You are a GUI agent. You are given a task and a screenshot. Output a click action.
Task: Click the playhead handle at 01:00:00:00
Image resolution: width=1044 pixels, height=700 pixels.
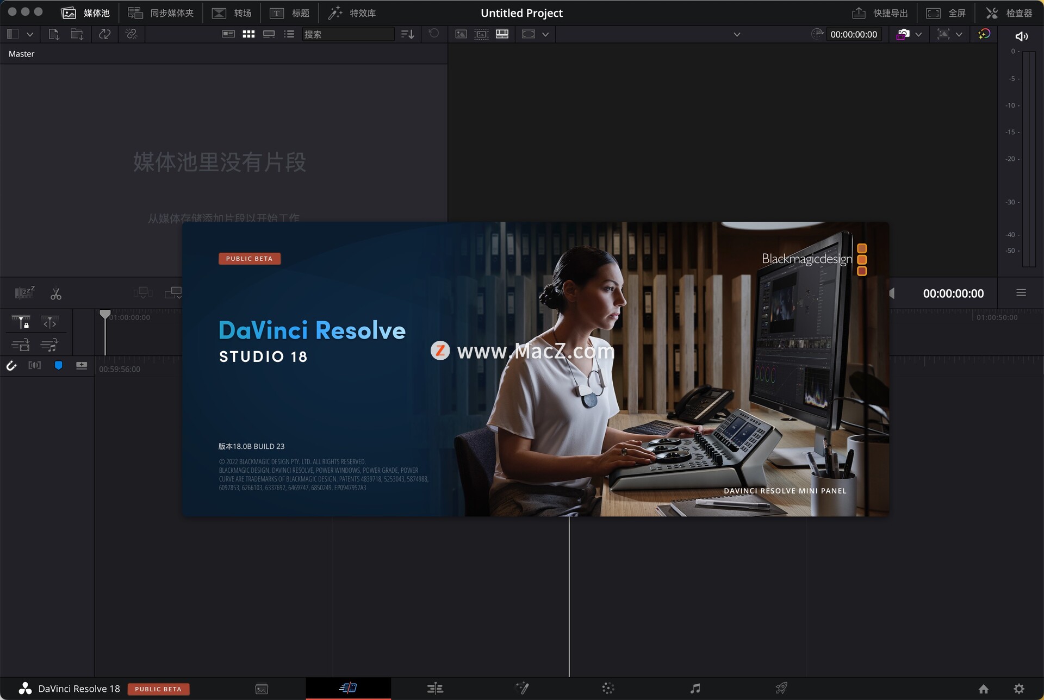[105, 314]
